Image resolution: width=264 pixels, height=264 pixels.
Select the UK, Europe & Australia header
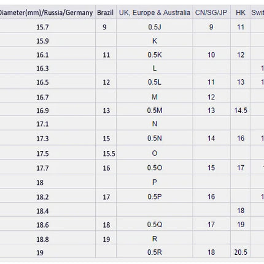(x=155, y=13)
